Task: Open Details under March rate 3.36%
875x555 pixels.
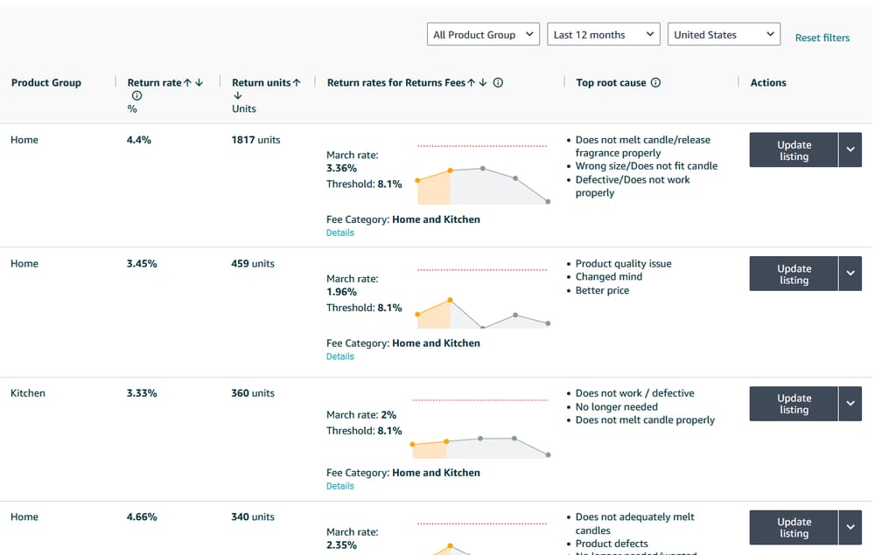Action: (x=339, y=232)
